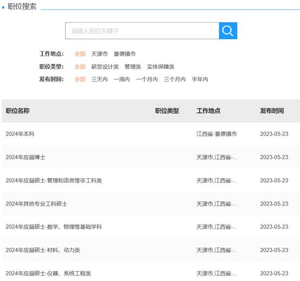Image resolution: width=300 pixels, height=281 pixels.
Task: Choose 实体保障类 job type filter
Action: pyautogui.click(x=161, y=67)
